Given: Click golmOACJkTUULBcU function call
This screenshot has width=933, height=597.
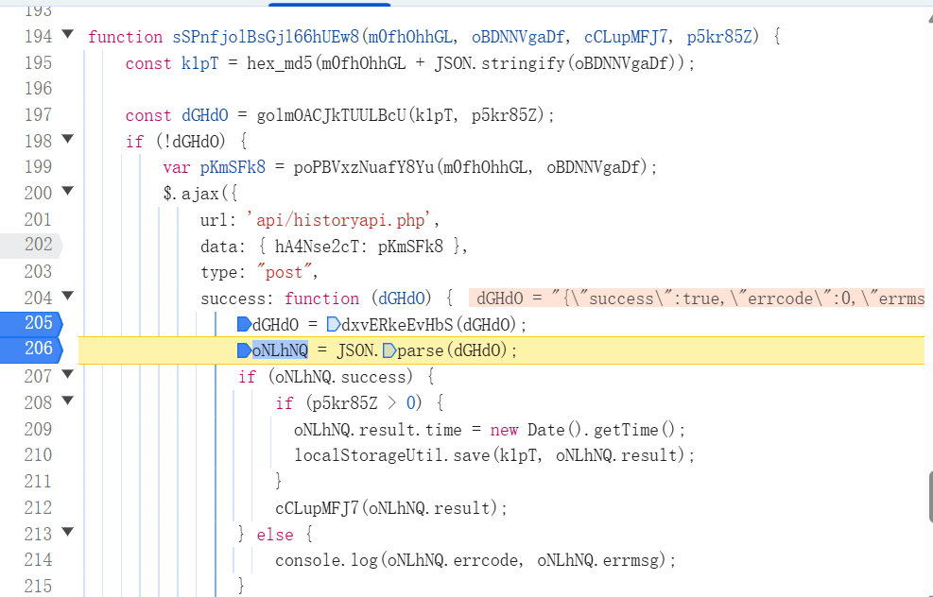Looking at the screenshot, I should point(332,115).
